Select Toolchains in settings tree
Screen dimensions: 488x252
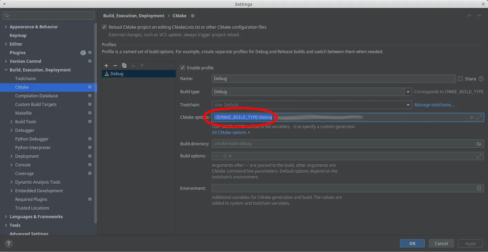[x=26, y=78]
